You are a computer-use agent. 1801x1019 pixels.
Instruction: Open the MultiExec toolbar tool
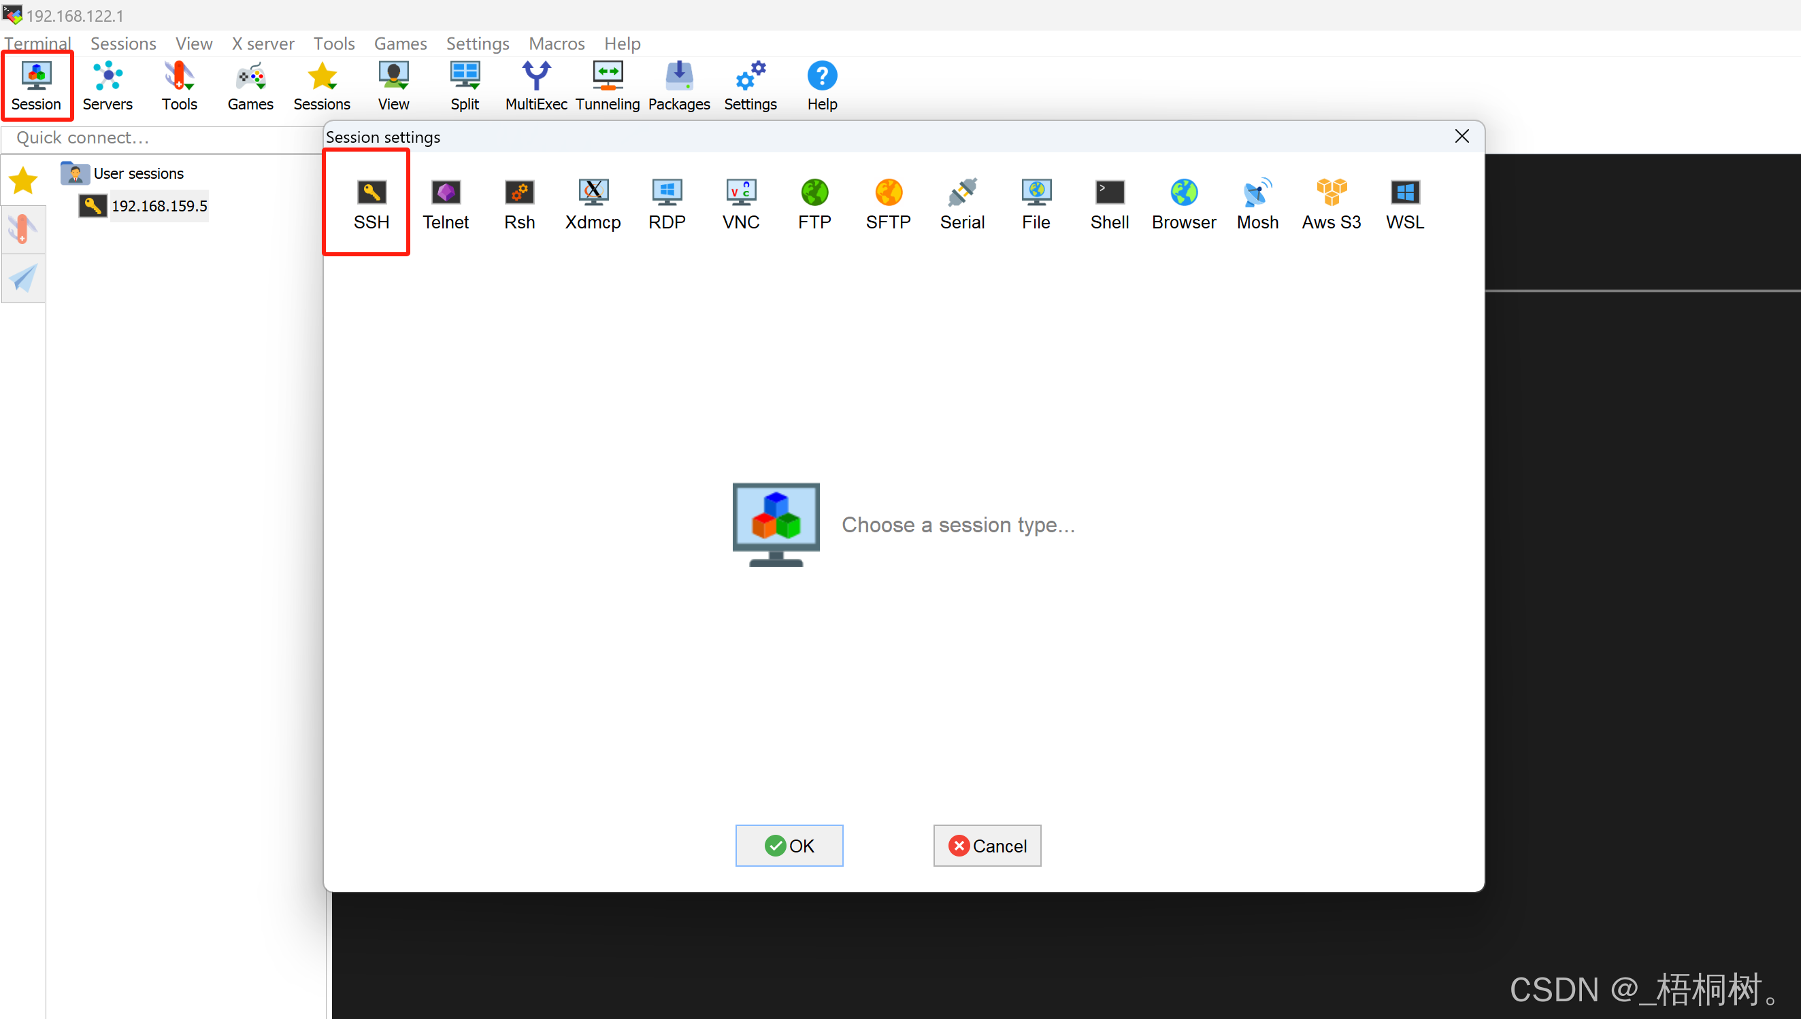[536, 86]
